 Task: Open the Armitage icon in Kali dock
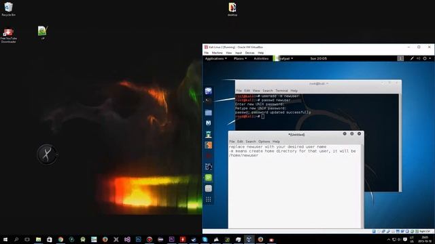[x=209, y=134]
